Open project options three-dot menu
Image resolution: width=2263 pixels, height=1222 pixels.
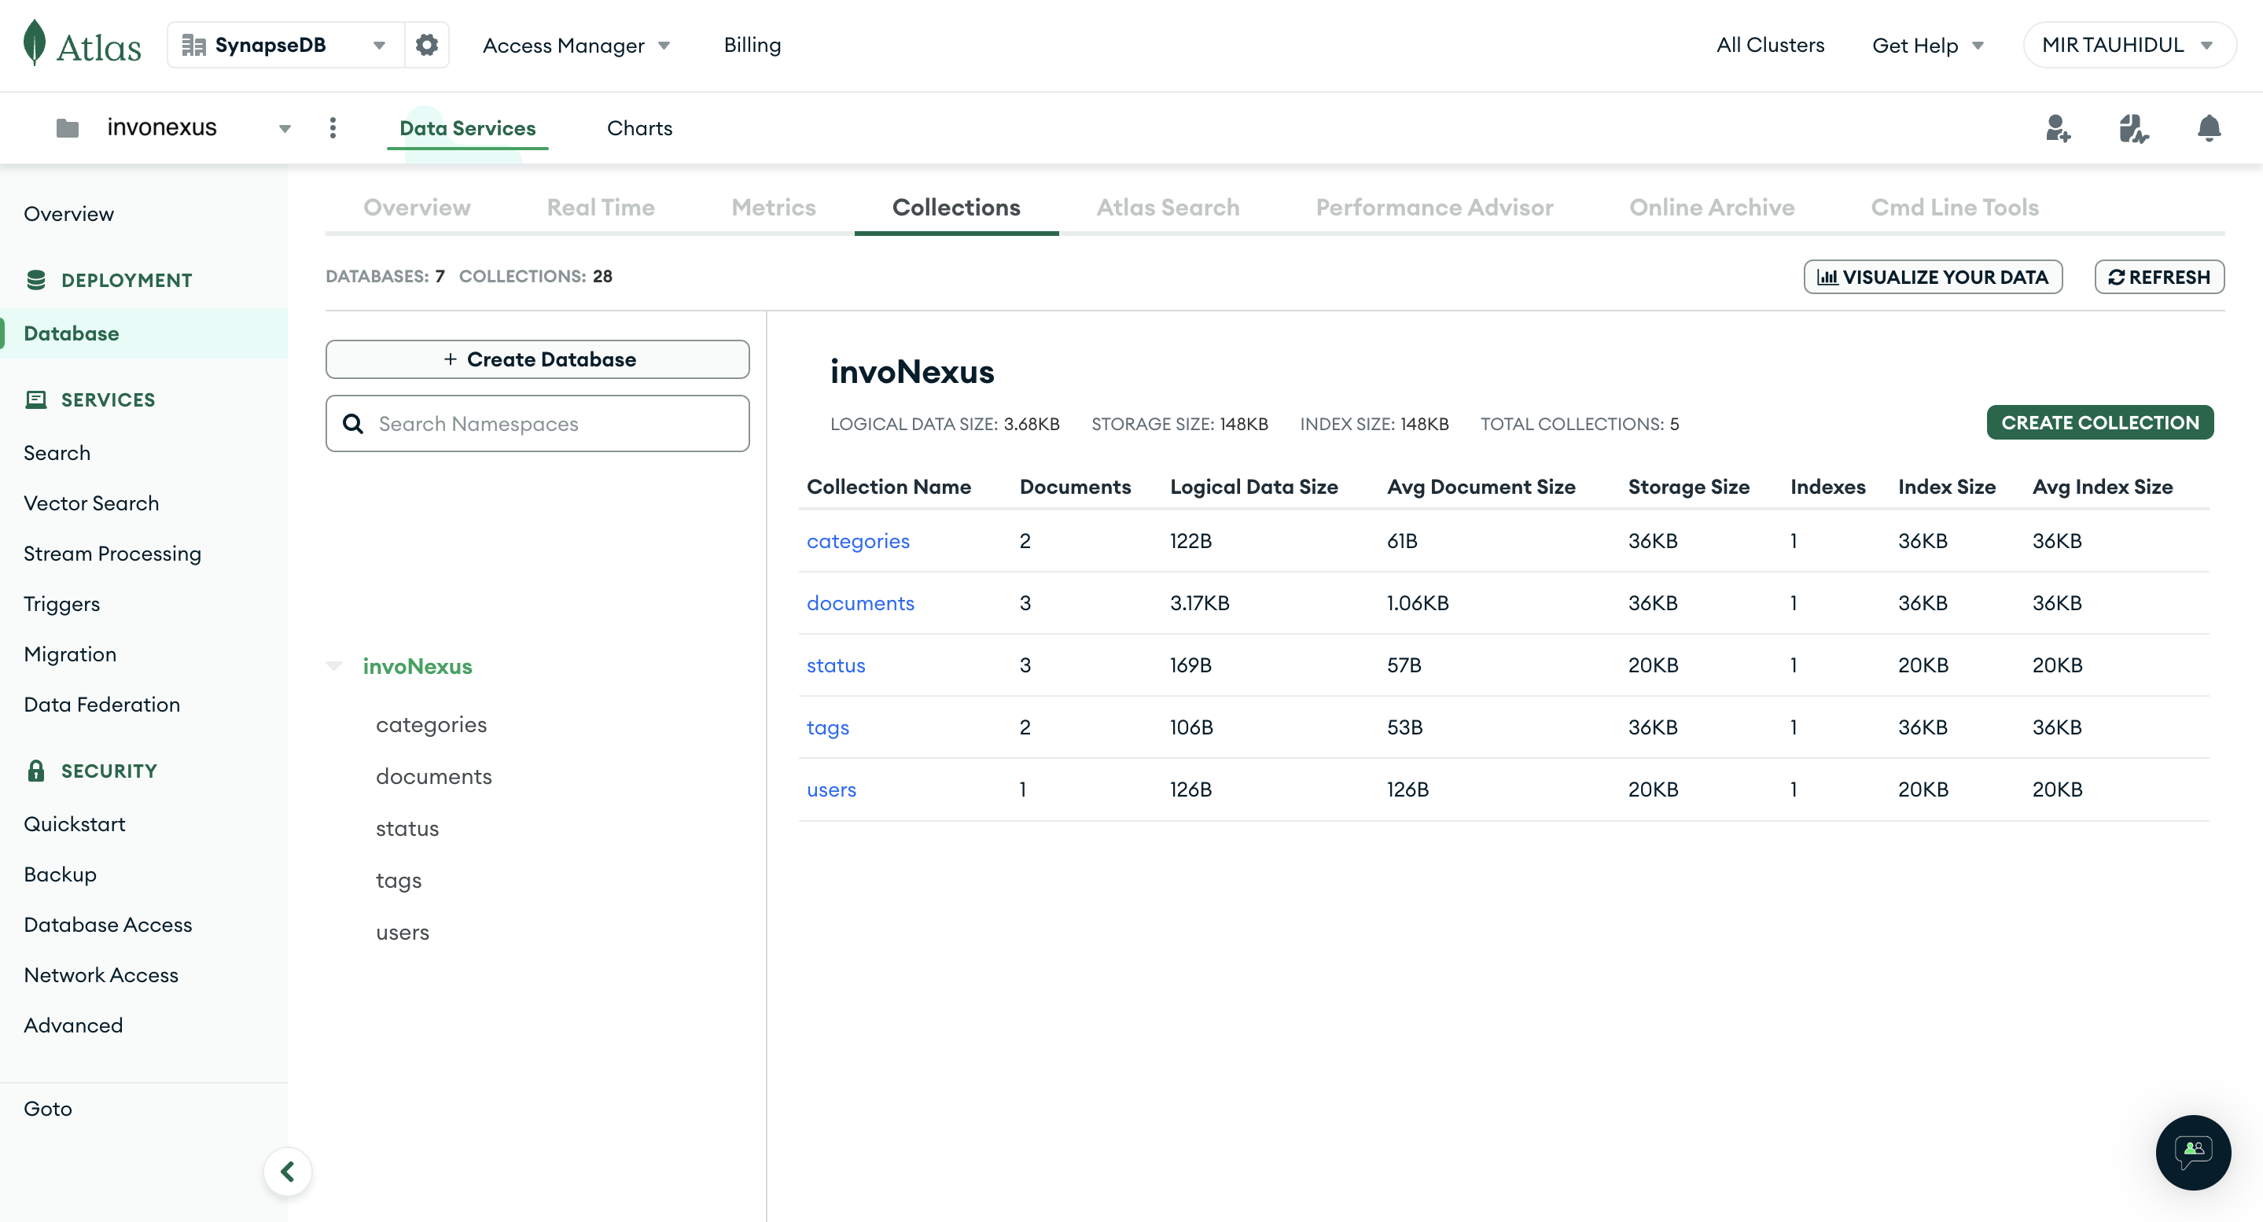pyautogui.click(x=333, y=128)
